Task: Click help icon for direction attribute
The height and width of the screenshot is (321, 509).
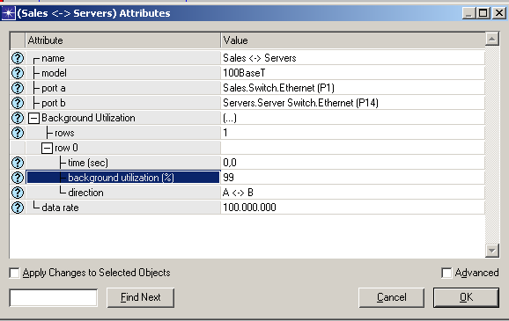Action: pos(18,193)
